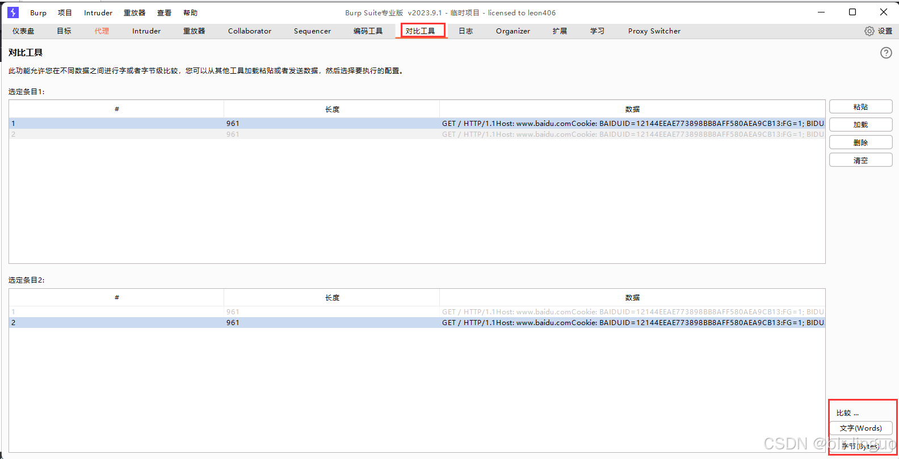Open the 项目 menu
The image size is (899, 459).
[65, 12]
